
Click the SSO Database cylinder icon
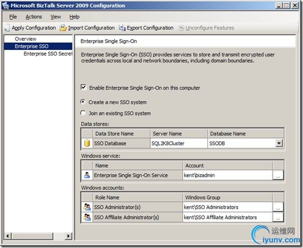pos(87,143)
